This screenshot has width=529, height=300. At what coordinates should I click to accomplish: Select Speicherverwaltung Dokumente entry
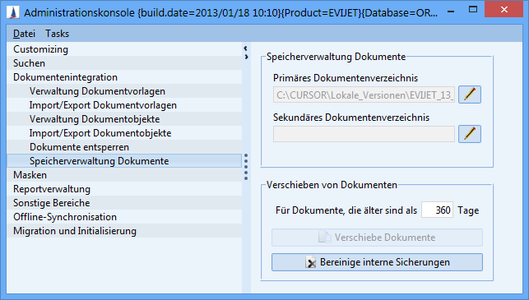(x=124, y=161)
